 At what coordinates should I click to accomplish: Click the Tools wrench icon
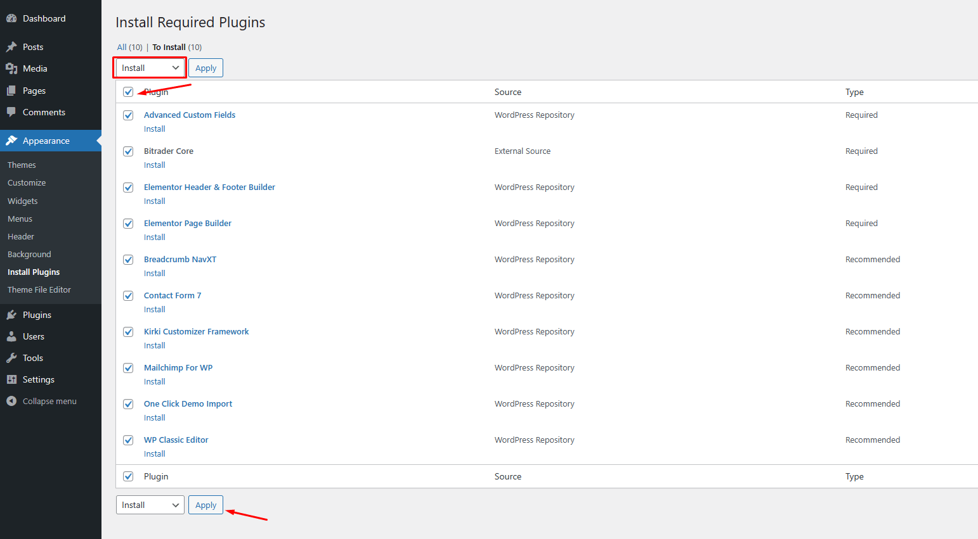pyautogui.click(x=11, y=358)
